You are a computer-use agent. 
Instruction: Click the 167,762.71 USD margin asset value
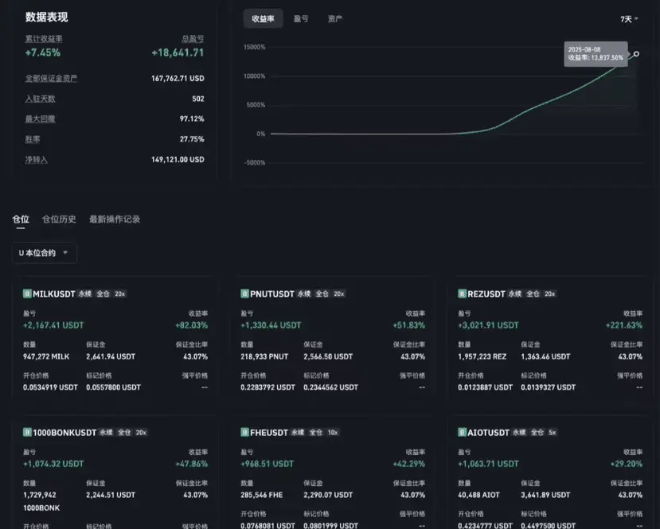(178, 78)
